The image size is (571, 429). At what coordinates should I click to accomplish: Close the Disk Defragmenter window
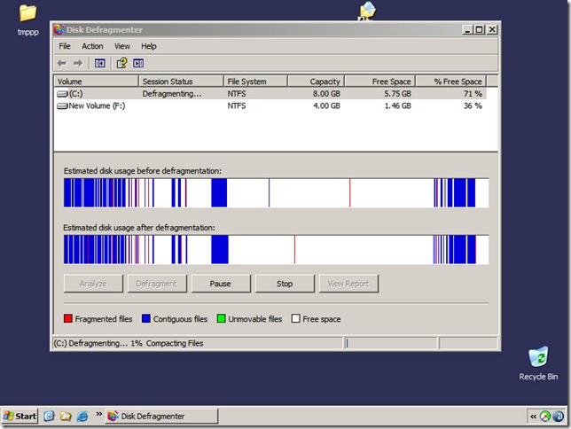click(x=492, y=29)
